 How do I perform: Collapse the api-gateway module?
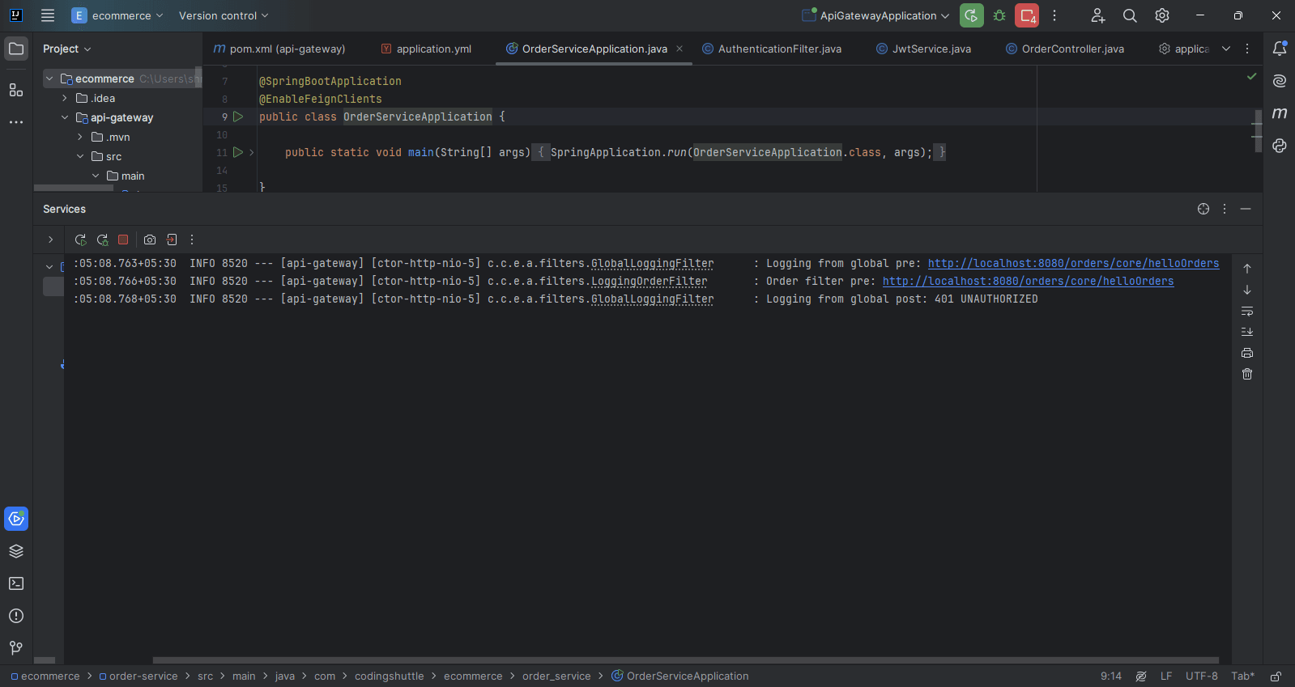pyautogui.click(x=65, y=117)
